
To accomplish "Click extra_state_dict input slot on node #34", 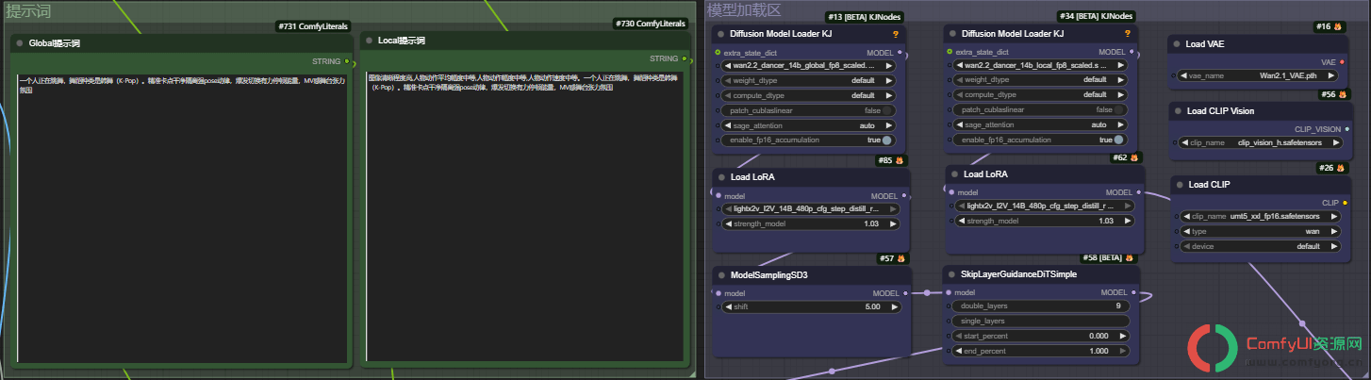I will click(950, 53).
